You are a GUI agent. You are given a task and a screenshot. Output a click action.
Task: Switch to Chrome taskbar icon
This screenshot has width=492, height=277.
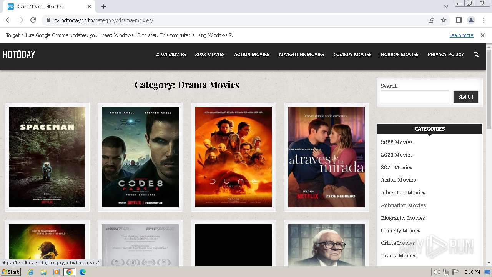pyautogui.click(x=70, y=272)
